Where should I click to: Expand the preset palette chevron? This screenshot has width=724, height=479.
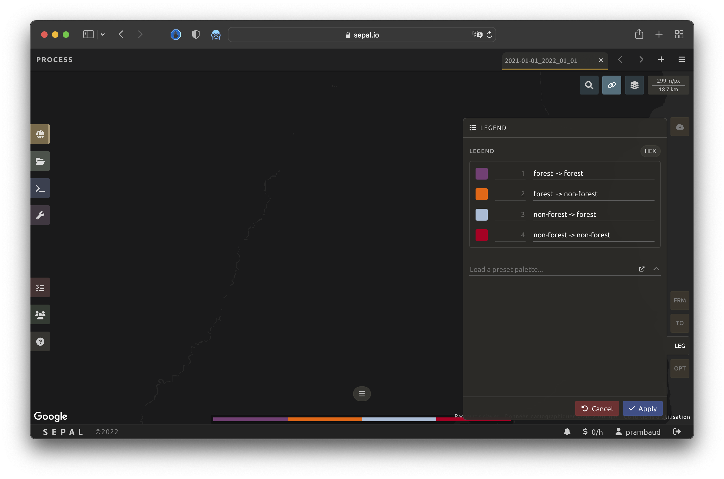click(x=656, y=269)
